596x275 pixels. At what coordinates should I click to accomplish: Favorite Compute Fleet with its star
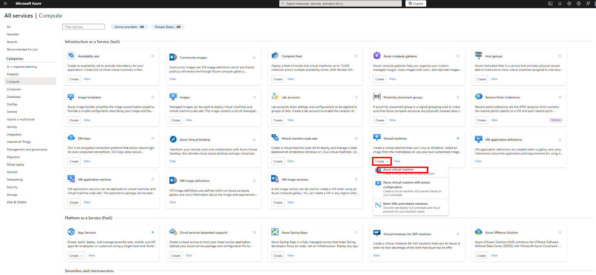tap(356, 56)
